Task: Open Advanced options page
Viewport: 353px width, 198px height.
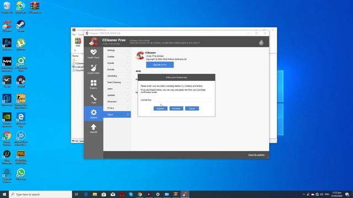Action: [117, 102]
